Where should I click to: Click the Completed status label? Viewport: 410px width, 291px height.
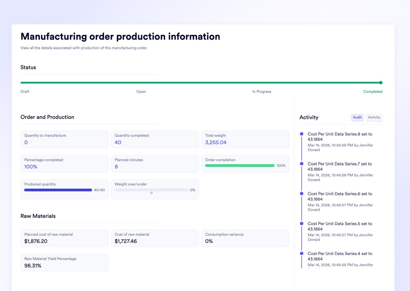[373, 92]
